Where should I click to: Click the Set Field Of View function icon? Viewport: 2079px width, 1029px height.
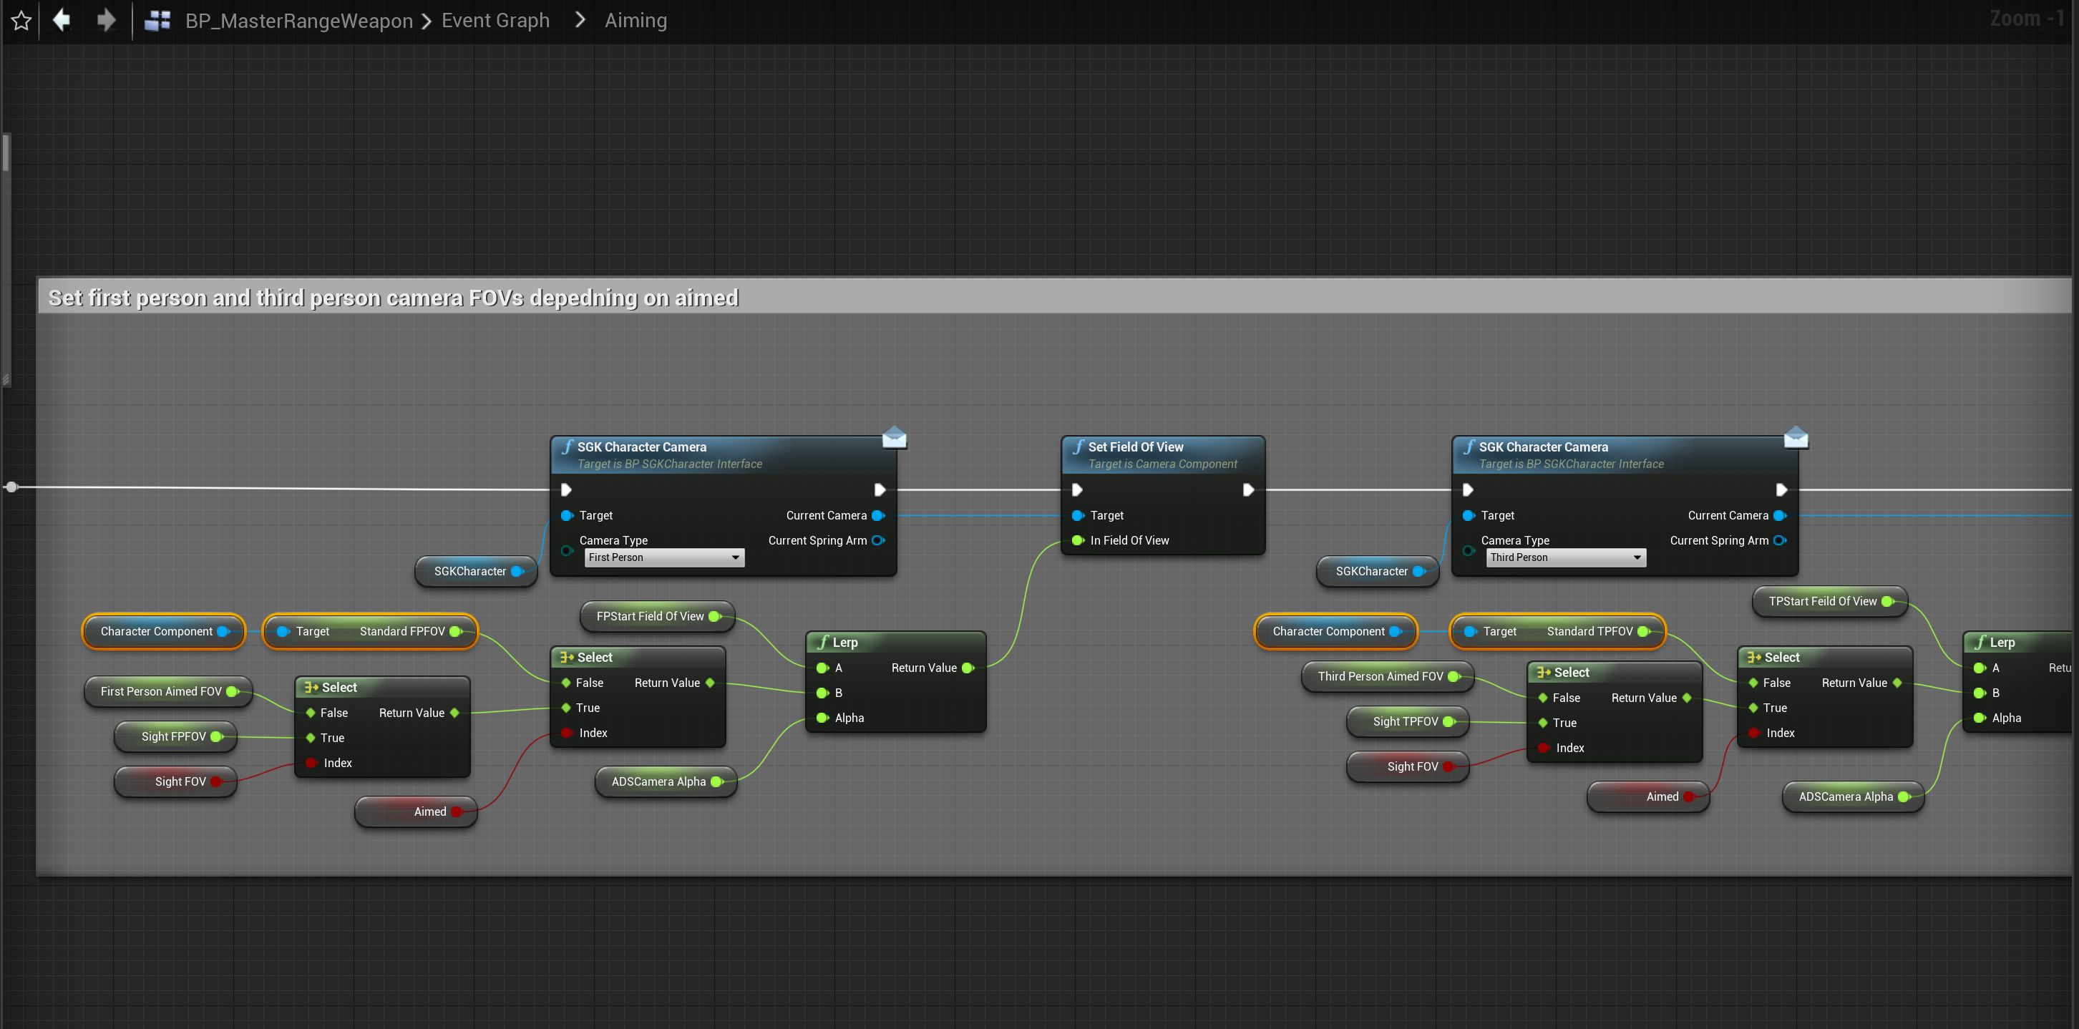[x=1079, y=447]
